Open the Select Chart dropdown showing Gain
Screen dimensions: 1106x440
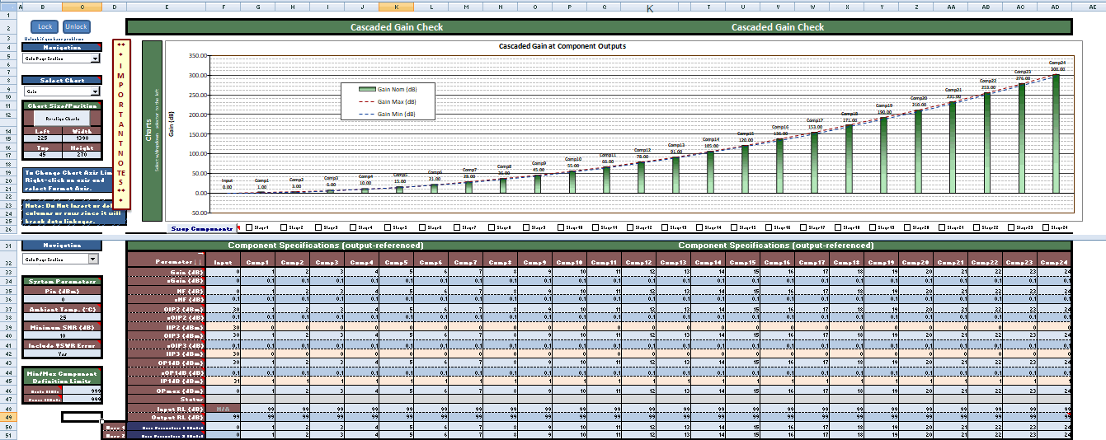click(x=95, y=91)
